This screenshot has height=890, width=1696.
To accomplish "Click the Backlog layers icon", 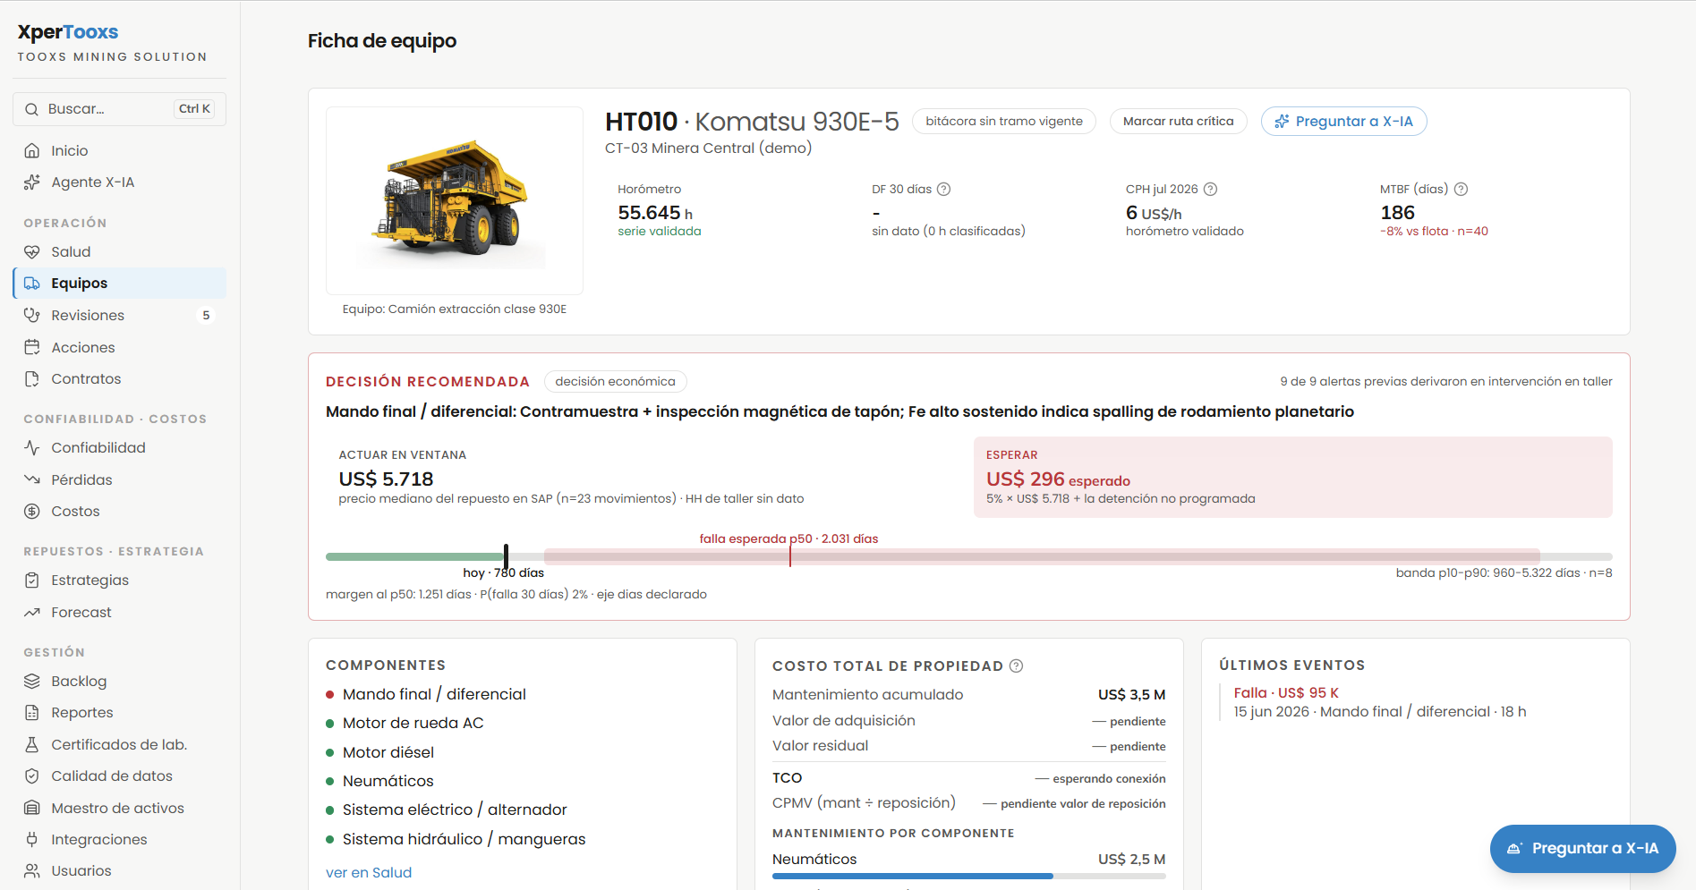I will pyautogui.click(x=32, y=681).
